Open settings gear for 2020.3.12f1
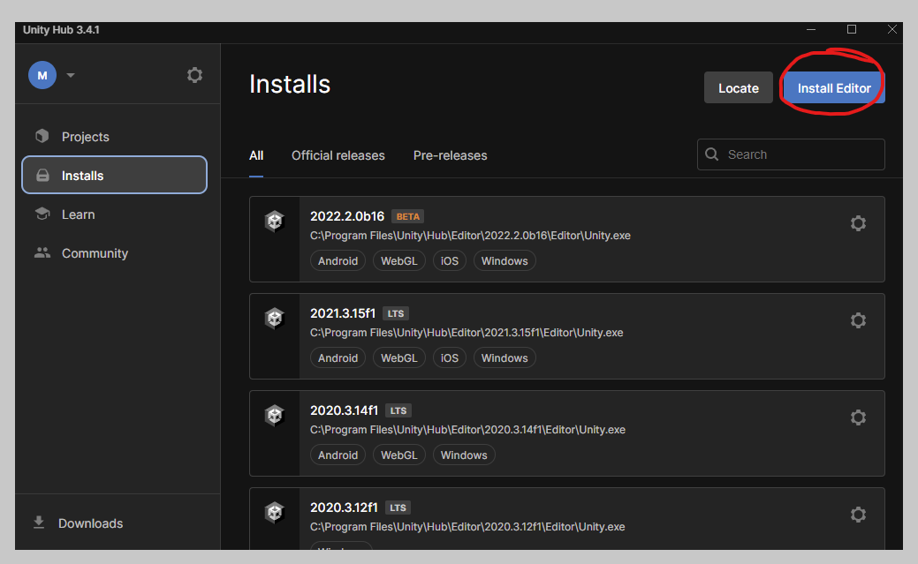The width and height of the screenshot is (918, 564). point(858,515)
